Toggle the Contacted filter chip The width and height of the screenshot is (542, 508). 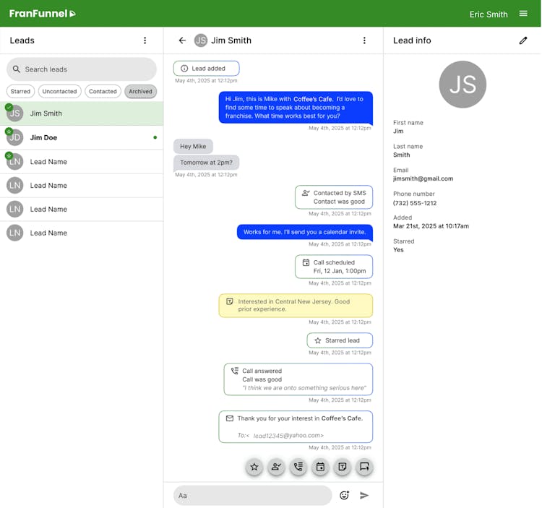click(103, 92)
